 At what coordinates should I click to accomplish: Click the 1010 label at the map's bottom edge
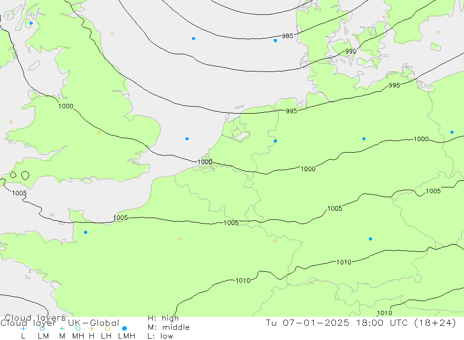point(384,313)
